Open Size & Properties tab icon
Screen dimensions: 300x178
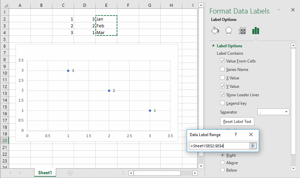click(242, 31)
